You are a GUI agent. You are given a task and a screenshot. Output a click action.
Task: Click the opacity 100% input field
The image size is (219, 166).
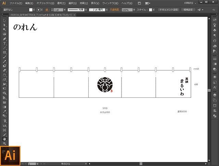click(127, 10)
